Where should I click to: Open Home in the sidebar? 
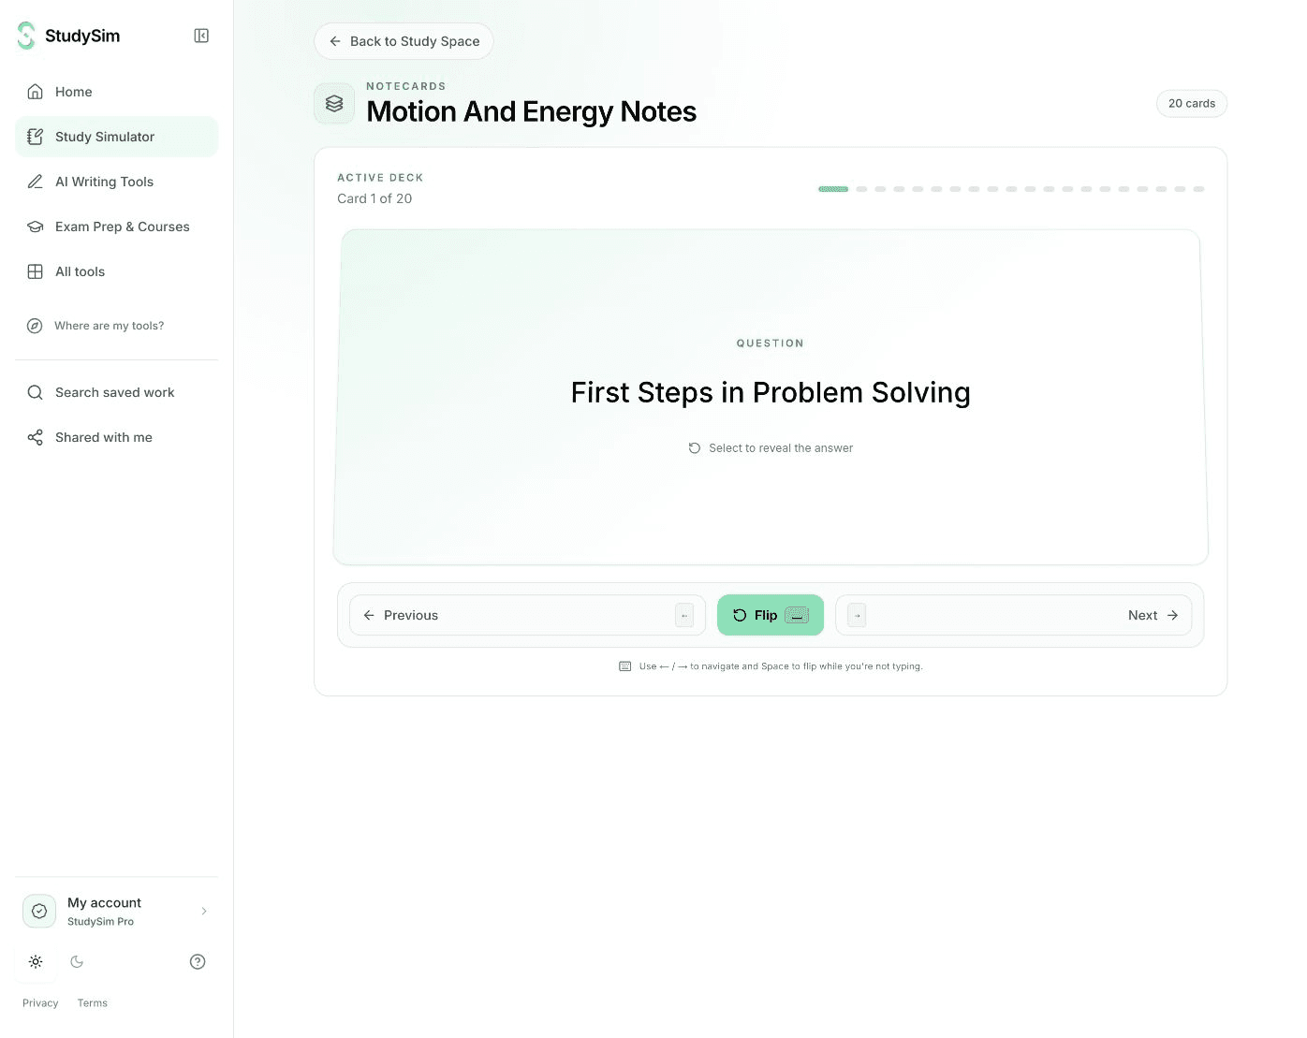[x=117, y=92]
